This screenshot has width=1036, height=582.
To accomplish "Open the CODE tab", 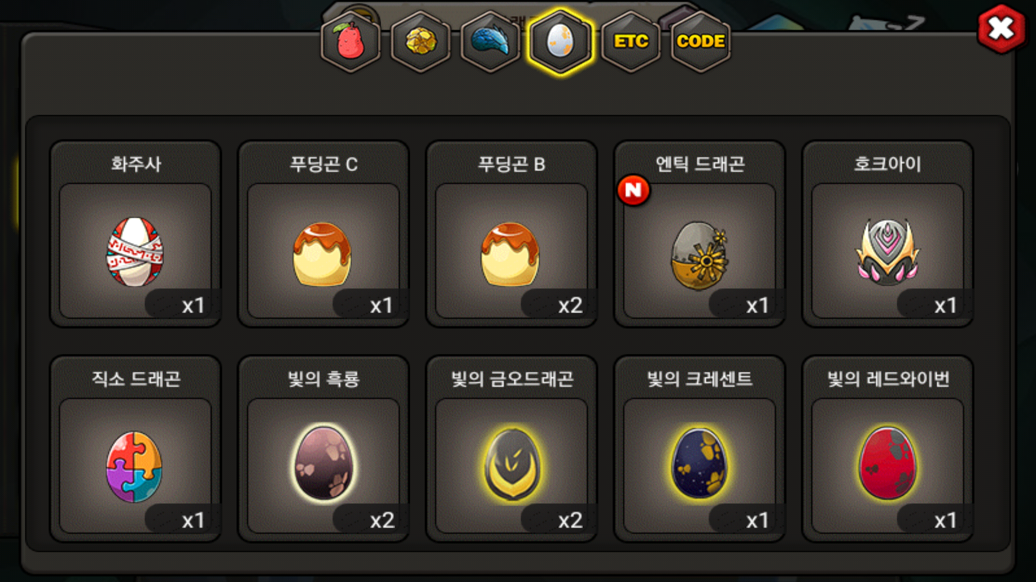I will click(700, 41).
